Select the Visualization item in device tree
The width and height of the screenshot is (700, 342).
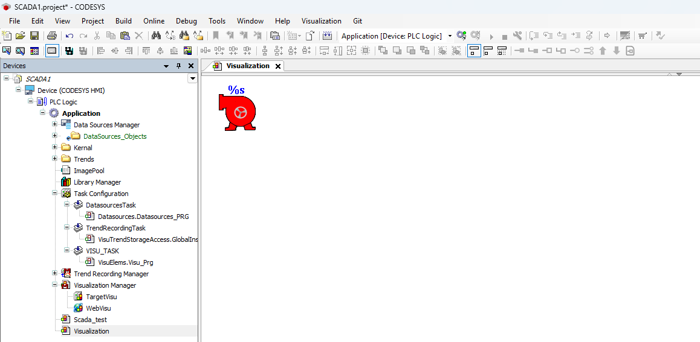pyautogui.click(x=91, y=331)
